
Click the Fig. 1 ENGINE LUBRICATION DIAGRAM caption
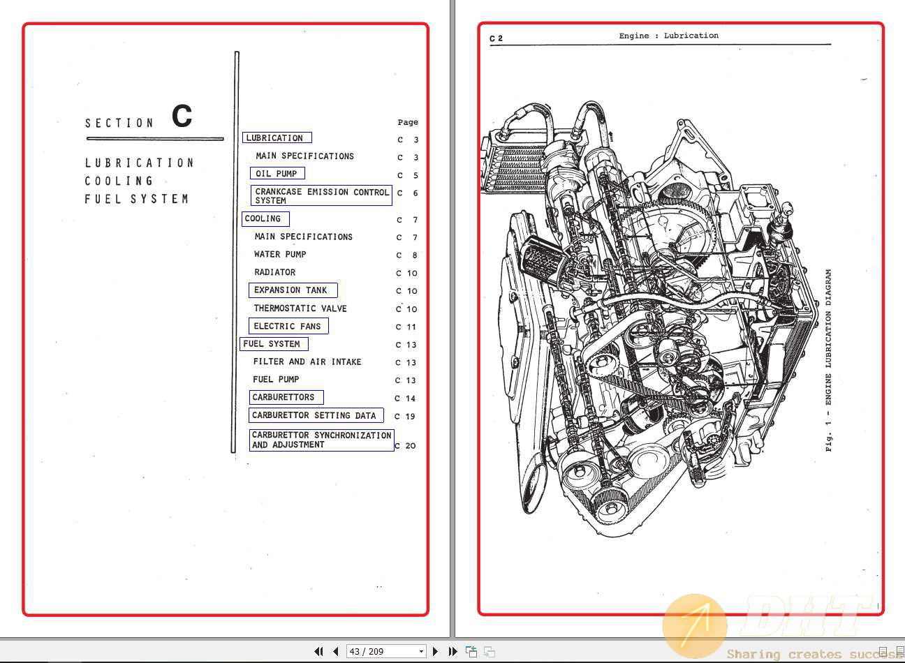pyautogui.click(x=829, y=361)
